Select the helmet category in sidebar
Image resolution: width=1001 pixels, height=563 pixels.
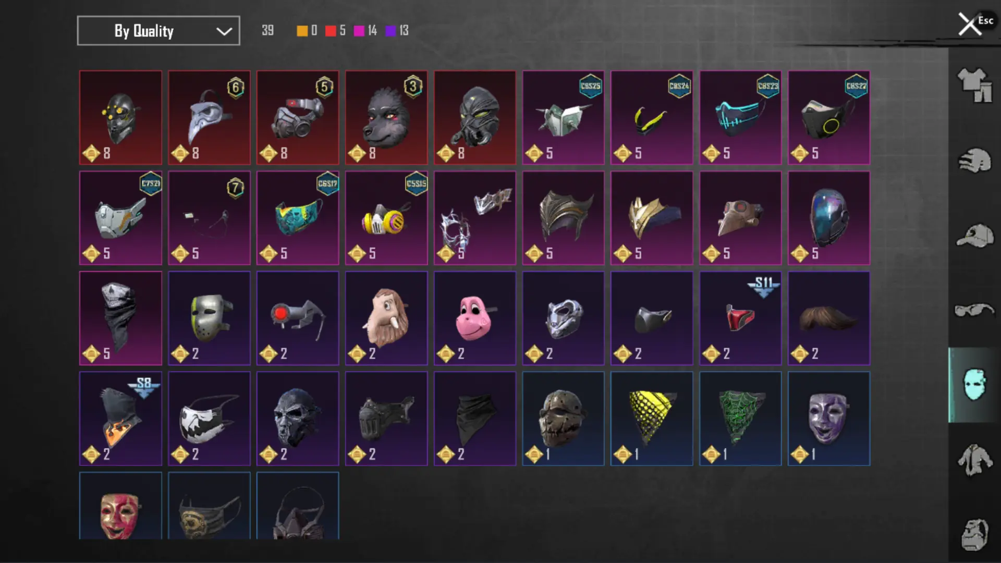point(974,161)
